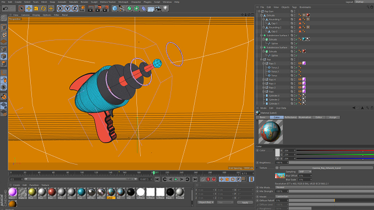Select the Live Selection tool
Image resolution: width=374 pixels, height=210 pixels.
click(x=21, y=9)
